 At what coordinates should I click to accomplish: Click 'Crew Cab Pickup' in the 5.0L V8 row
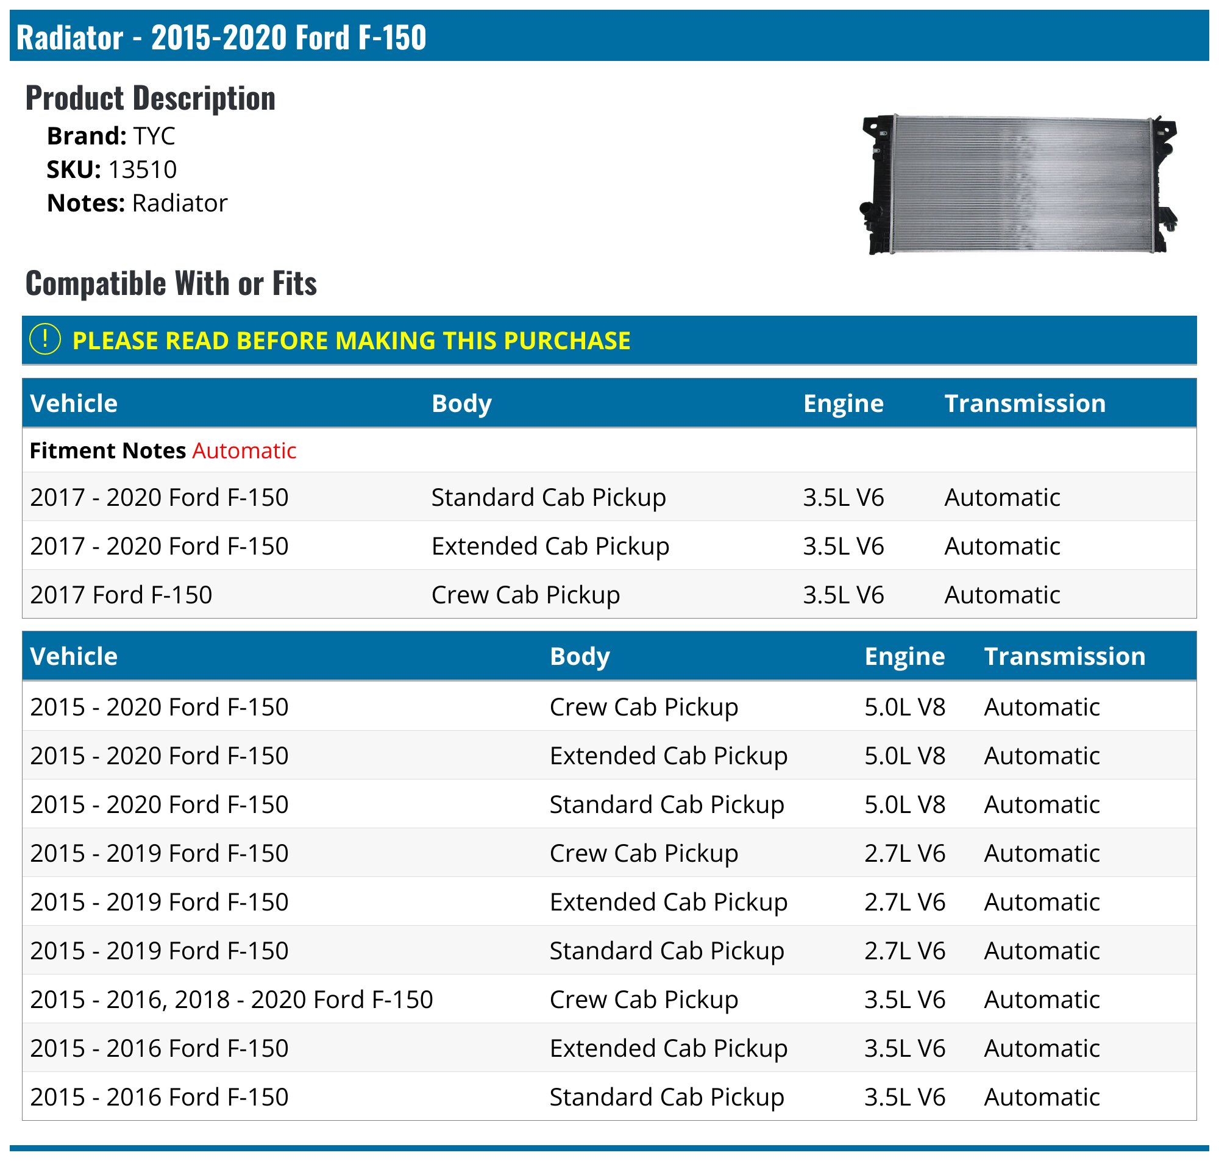[644, 707]
